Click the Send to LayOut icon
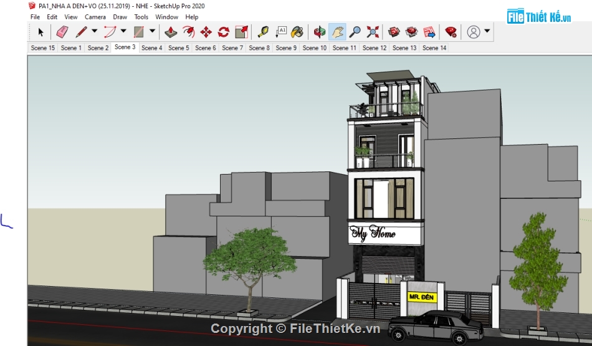Viewport: 592px width, 346px height. 429,32
